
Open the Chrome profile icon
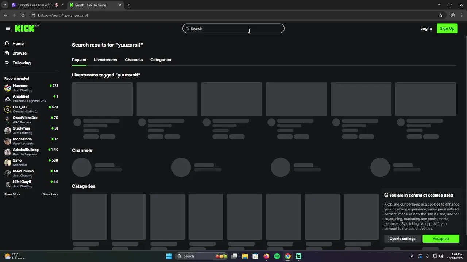(x=453, y=15)
